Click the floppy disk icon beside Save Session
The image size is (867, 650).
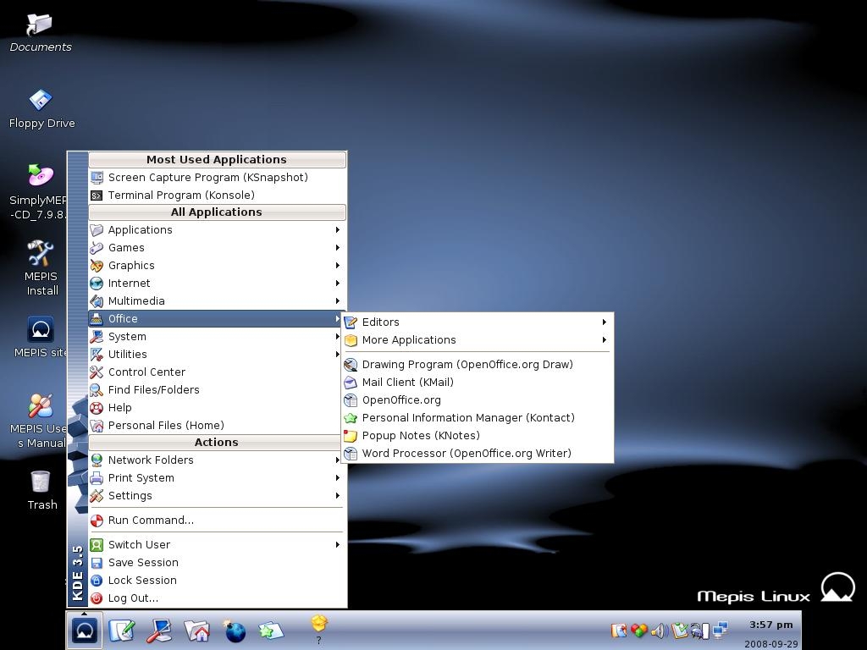[97, 563]
